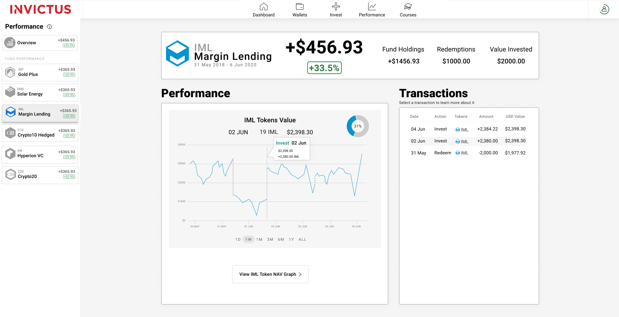The image size is (619, 317).
Task: Open the Performance chart icon
Action: [x=372, y=6]
